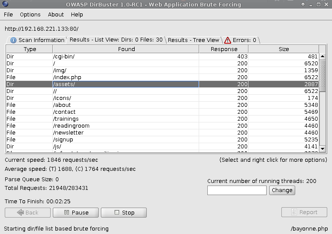Click the scrollbar up arrow in results list

click(x=322, y=57)
